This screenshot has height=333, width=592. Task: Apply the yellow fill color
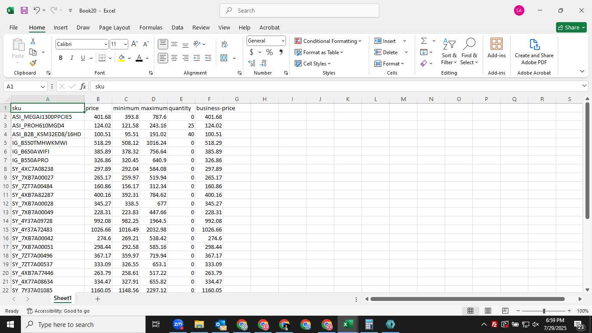[121, 58]
